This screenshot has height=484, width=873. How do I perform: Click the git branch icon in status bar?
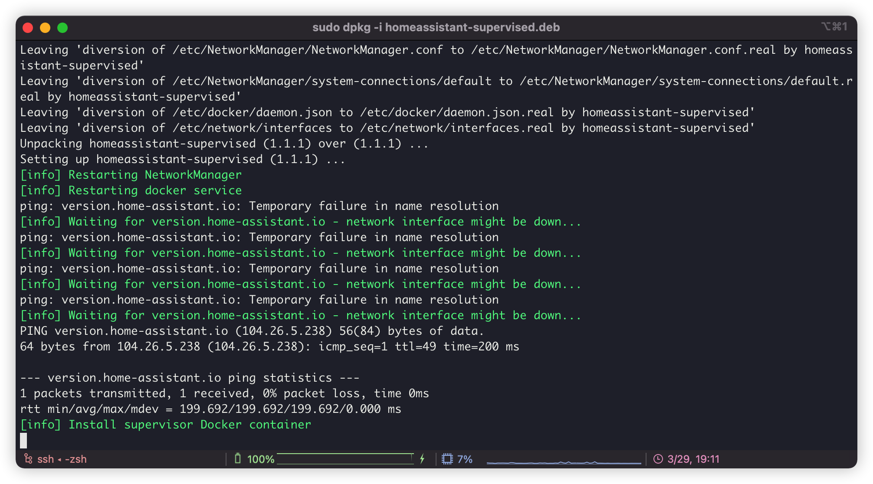tap(28, 459)
